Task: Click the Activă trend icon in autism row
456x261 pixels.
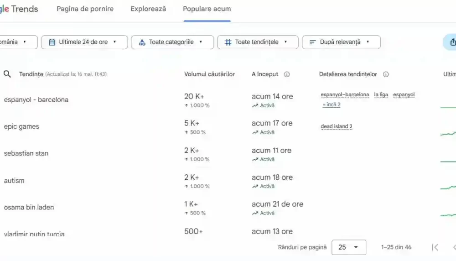Action: pos(255,186)
